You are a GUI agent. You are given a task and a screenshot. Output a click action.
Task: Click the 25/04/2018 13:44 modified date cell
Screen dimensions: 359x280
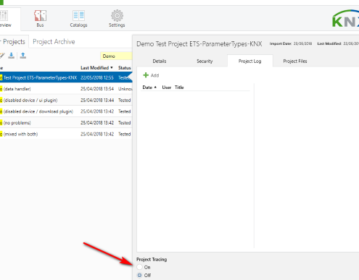pos(97,100)
